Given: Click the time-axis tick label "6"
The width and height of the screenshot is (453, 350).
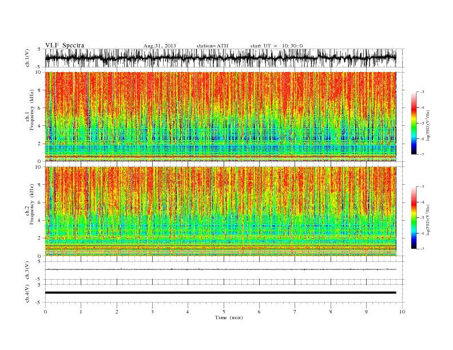Looking at the screenshot, I should 259,312.
